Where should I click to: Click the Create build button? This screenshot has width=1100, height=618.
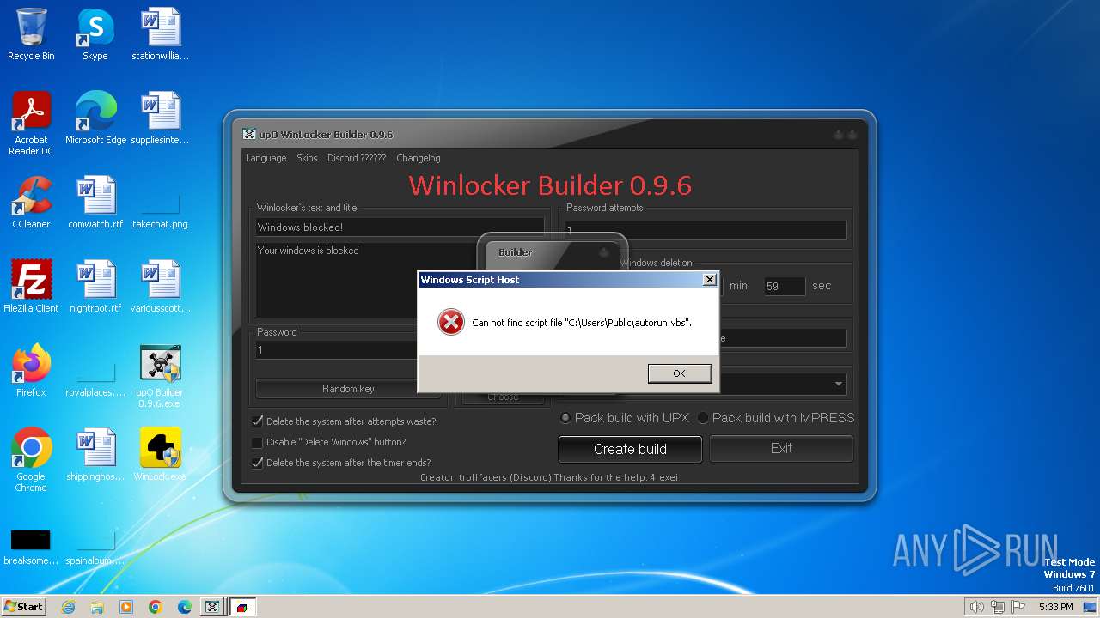pyautogui.click(x=630, y=449)
